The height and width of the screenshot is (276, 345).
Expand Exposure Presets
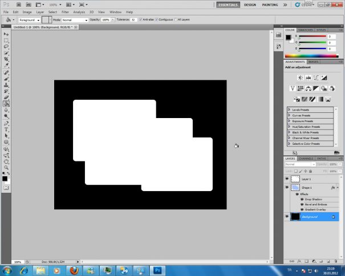289,121
